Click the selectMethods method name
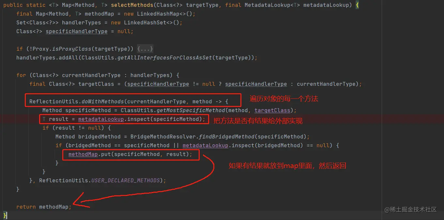This screenshot has height=220, width=444. (x=132, y=5)
